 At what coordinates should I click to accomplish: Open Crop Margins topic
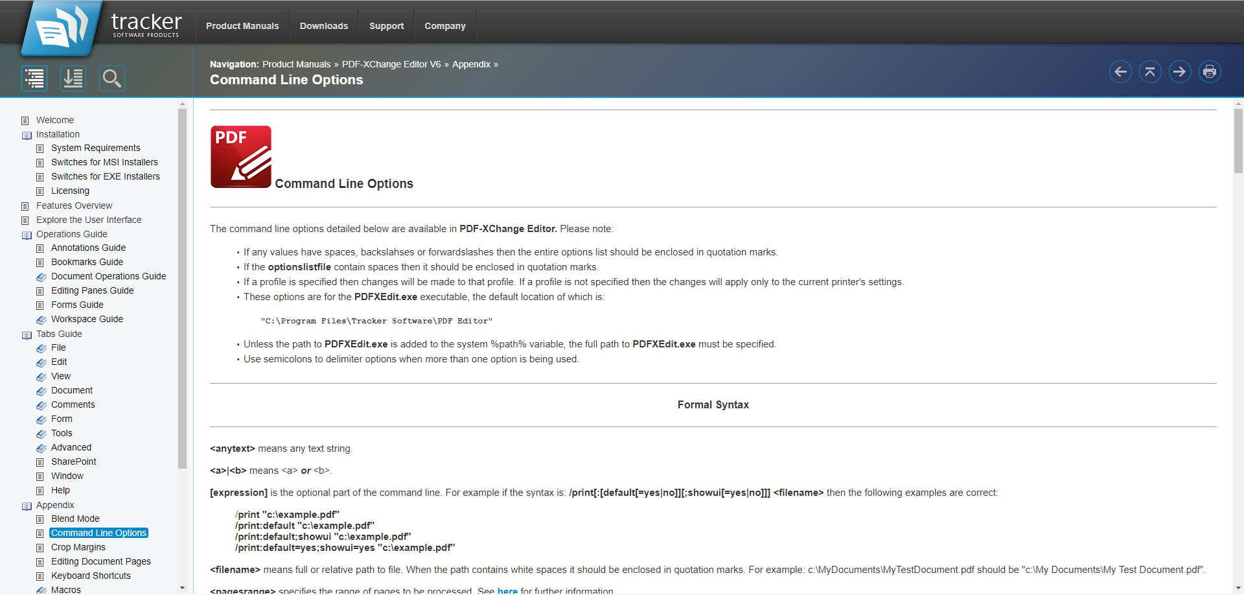pos(78,547)
